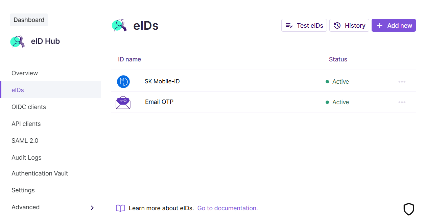Image resolution: width=424 pixels, height=218 pixels.
Task: Follow the Go to documentation link
Action: (228, 208)
